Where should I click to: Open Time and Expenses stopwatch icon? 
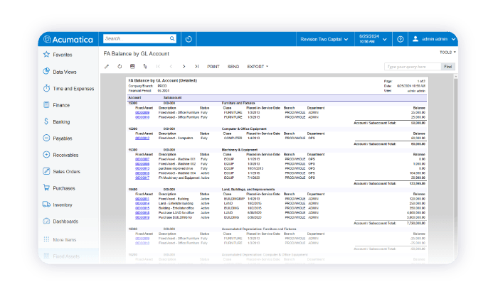[x=46, y=88]
